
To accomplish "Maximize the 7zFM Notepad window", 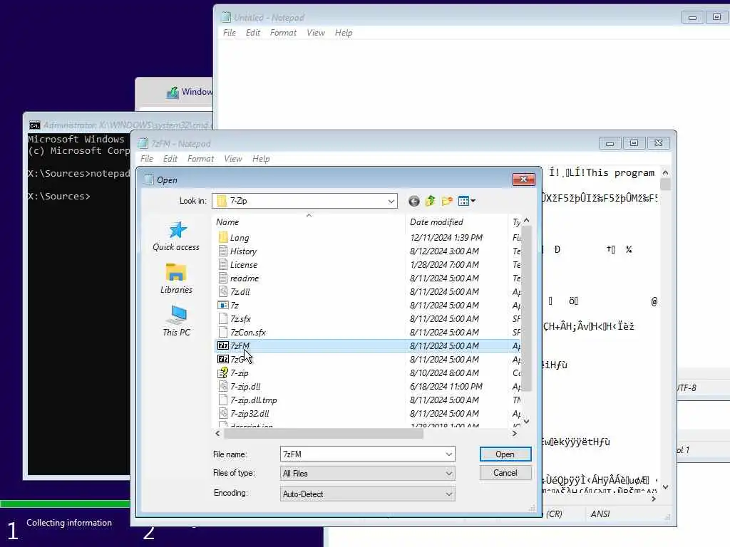I will (634, 143).
